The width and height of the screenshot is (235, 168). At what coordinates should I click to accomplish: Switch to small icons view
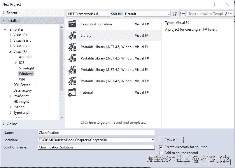point(175,13)
